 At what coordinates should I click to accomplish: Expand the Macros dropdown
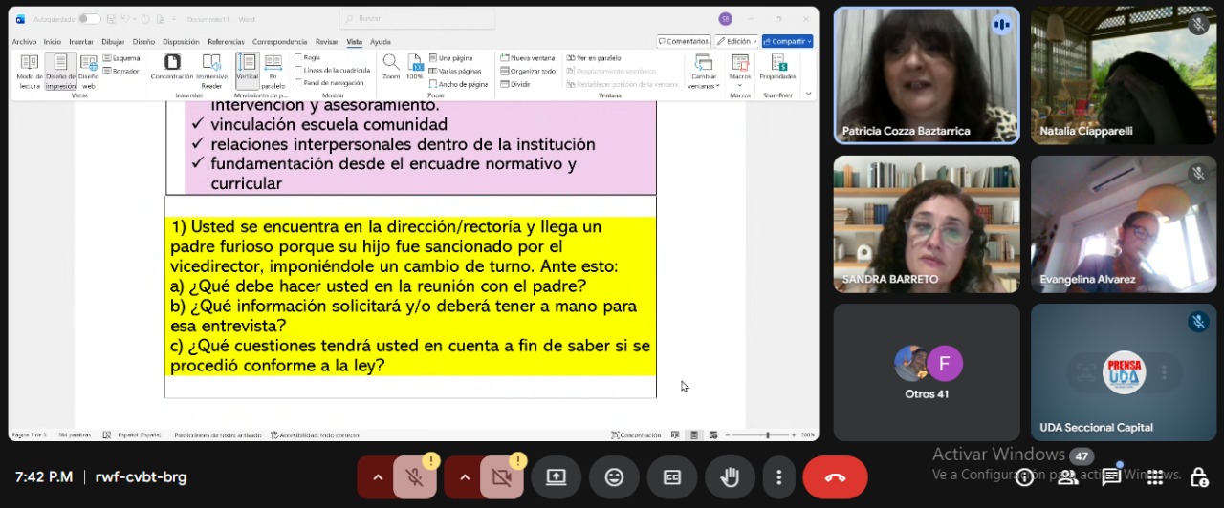[x=740, y=85]
